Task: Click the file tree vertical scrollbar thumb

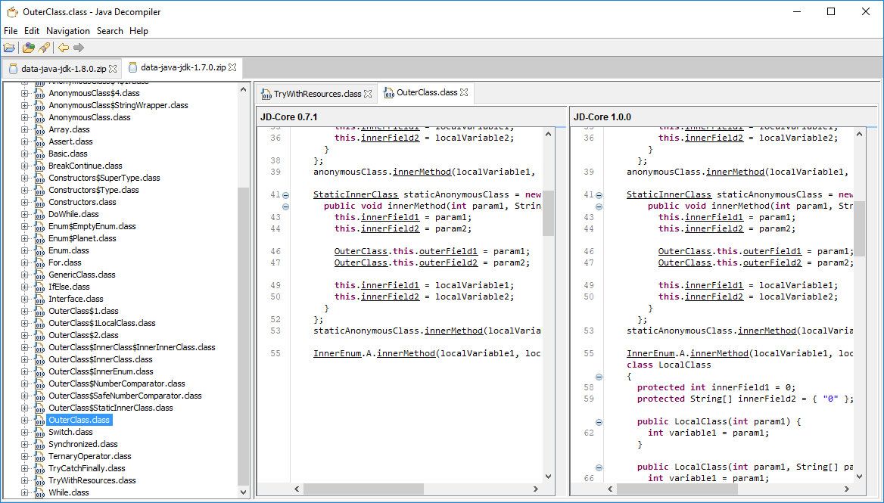Action: coord(244,338)
